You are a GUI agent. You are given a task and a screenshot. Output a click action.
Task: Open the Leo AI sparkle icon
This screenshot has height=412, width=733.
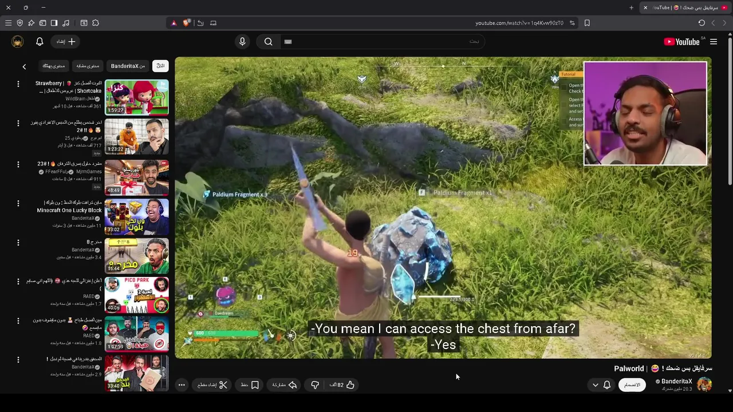(31, 23)
